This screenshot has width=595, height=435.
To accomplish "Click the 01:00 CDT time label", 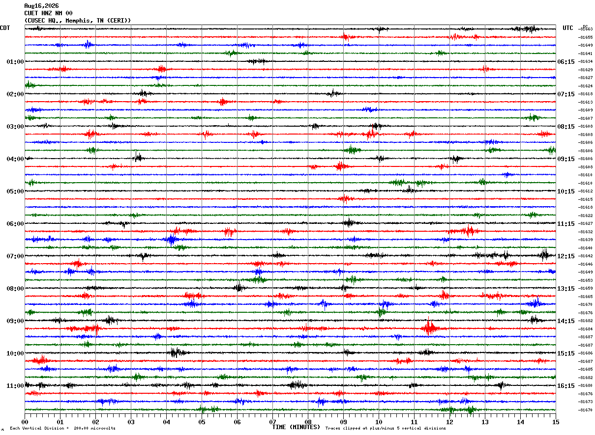I will click(x=15, y=62).
